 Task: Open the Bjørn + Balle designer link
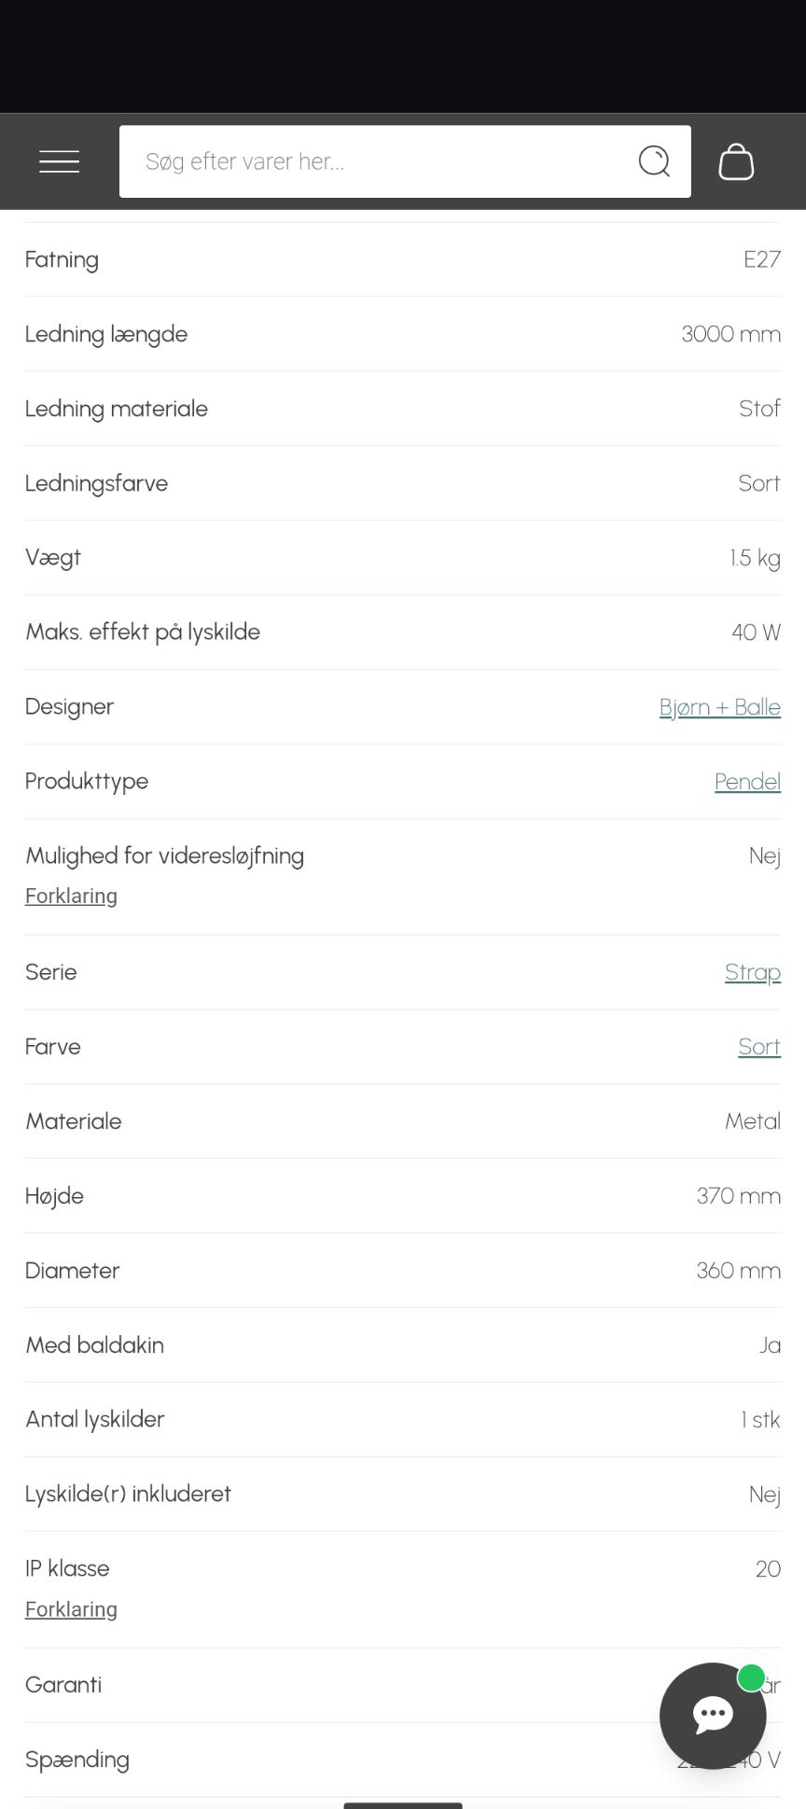(719, 707)
